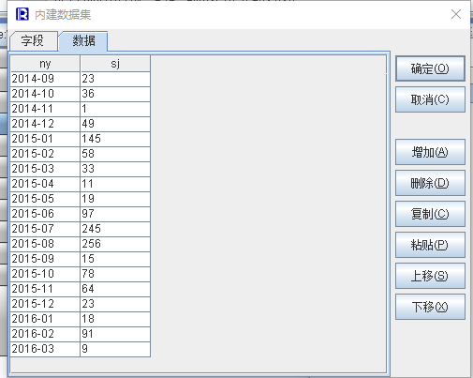Switch to the 字段 tab
This screenshot has height=378, width=473.
(x=34, y=41)
